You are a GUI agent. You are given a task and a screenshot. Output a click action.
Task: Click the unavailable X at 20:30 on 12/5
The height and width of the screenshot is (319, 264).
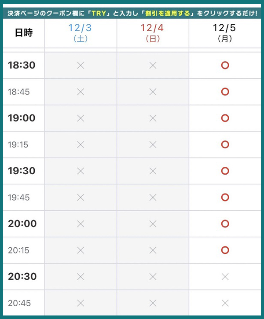point(225,276)
